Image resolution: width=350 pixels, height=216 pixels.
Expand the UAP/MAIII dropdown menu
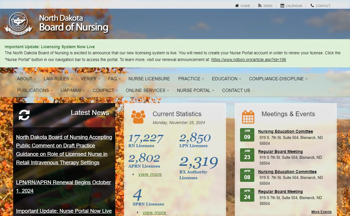pos(73,90)
